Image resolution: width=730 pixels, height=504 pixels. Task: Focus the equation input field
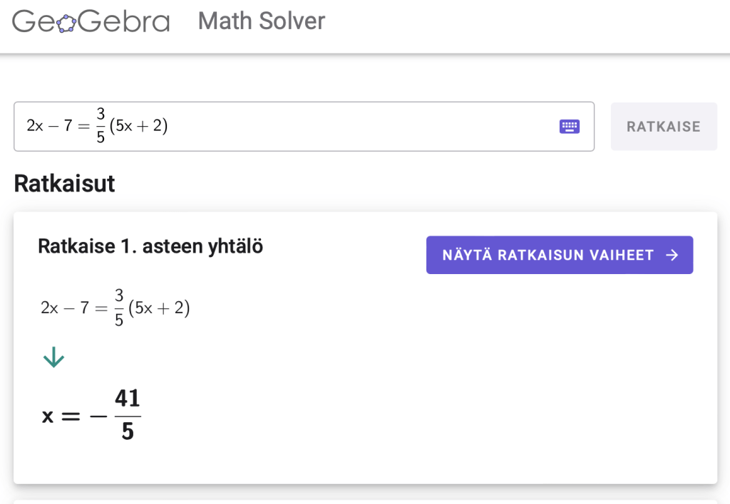pyautogui.click(x=356, y=127)
